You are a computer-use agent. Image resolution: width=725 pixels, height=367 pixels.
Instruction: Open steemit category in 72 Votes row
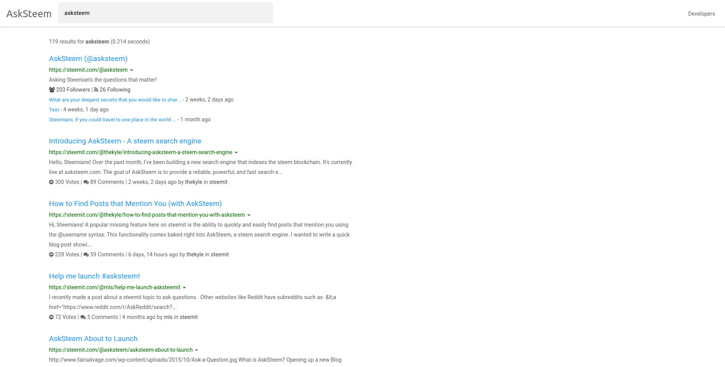point(189,317)
